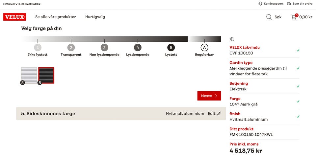The height and width of the screenshot is (158, 316).
Task: Click cart total 0,00 kr
Action: [306, 17]
